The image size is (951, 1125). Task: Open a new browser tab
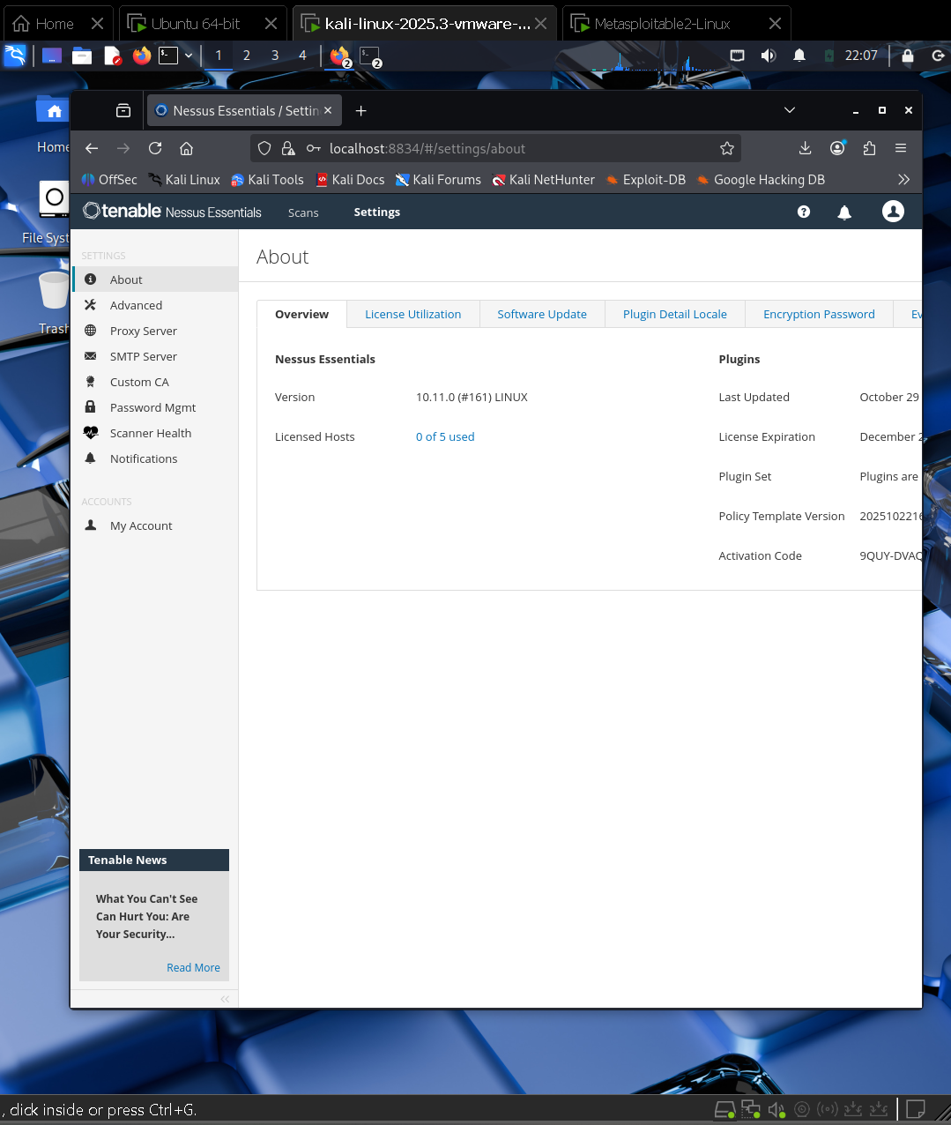click(x=360, y=111)
